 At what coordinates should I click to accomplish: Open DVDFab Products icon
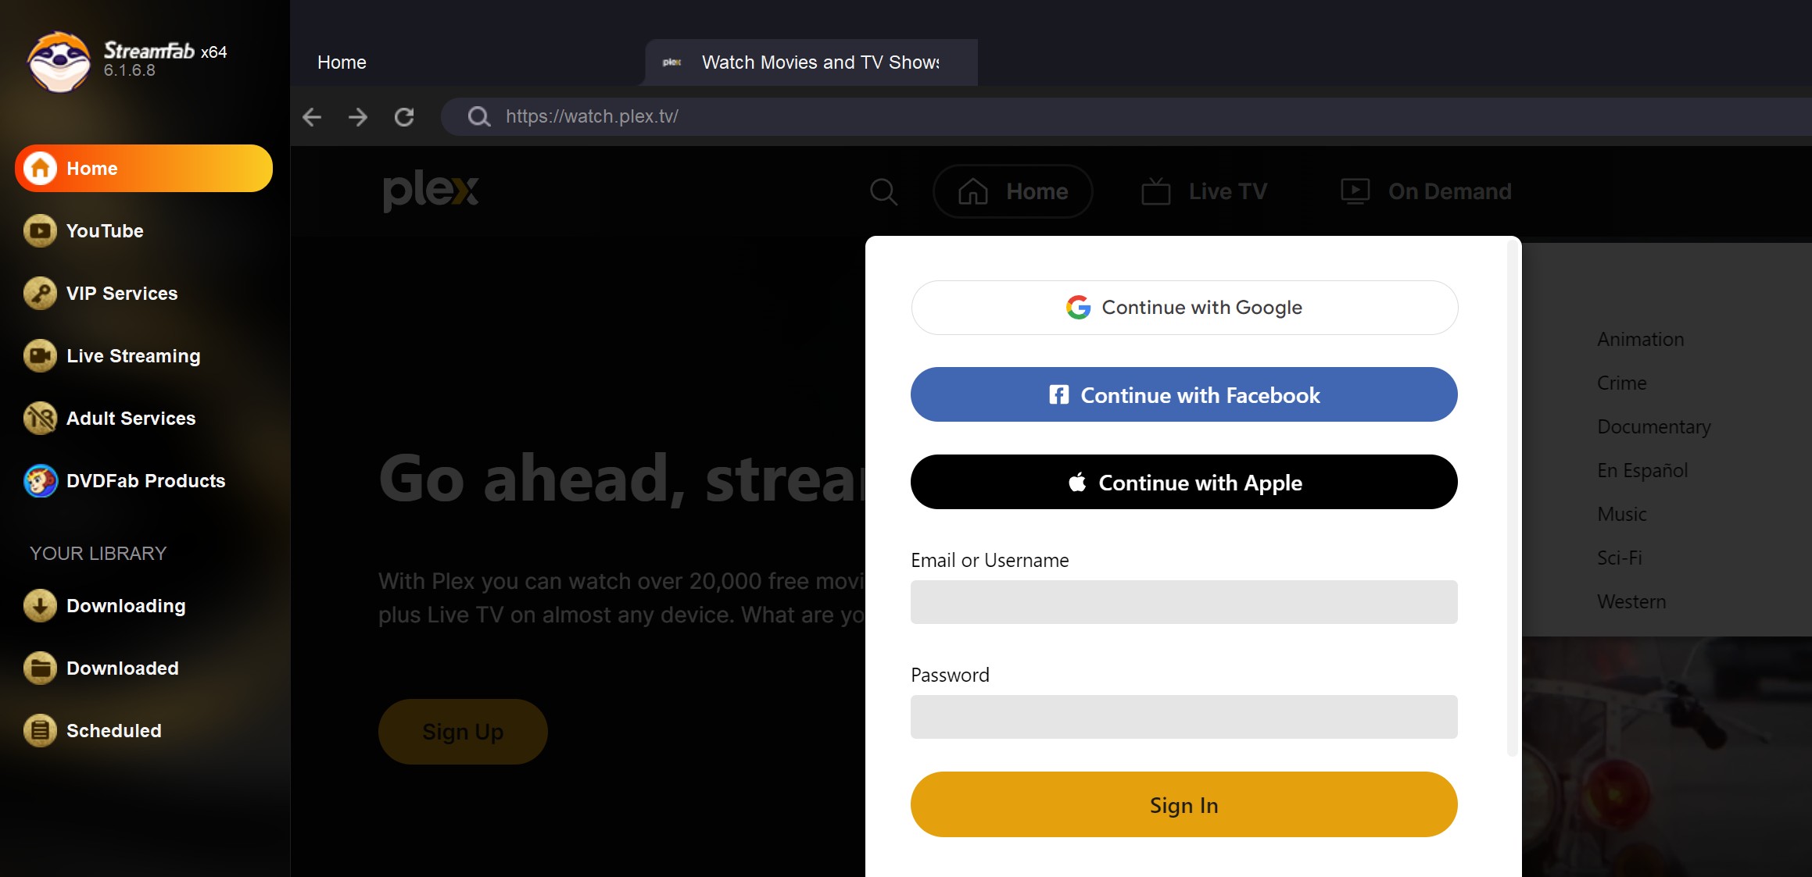click(40, 480)
